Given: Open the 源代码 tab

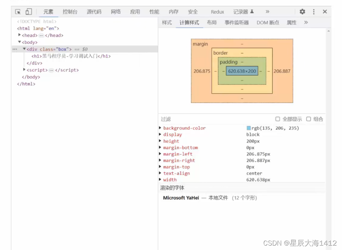Looking at the screenshot, I should [94, 12].
